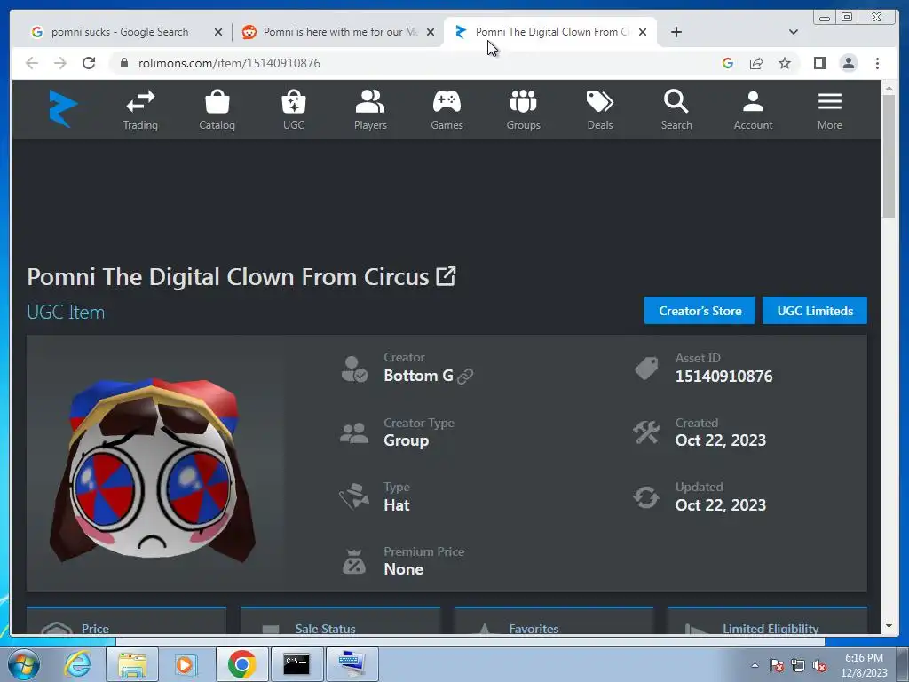Click the UGC Item subtitle link
This screenshot has width=909, height=682.
click(x=66, y=312)
